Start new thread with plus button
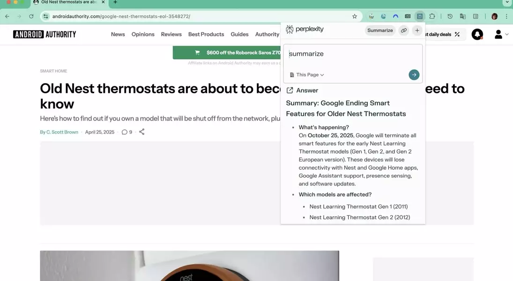 coord(417,30)
